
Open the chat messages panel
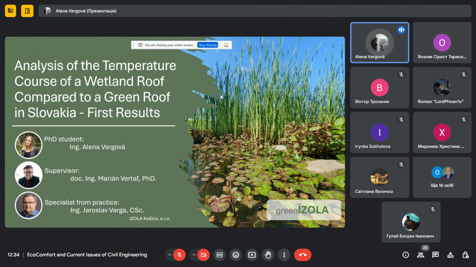436,255
